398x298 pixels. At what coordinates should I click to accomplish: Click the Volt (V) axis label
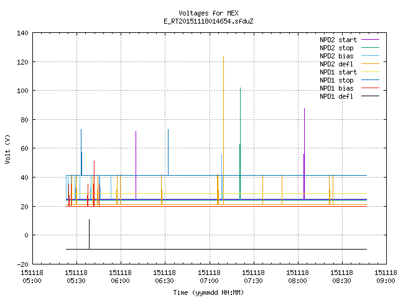(8, 149)
